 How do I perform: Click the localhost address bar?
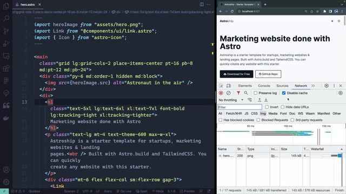click(270, 11)
